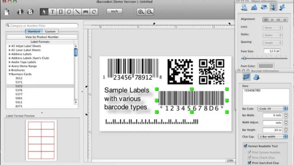Select the line drawing tool
Image resolution: width=294 pixels, height=165 pixels.
pos(77,12)
